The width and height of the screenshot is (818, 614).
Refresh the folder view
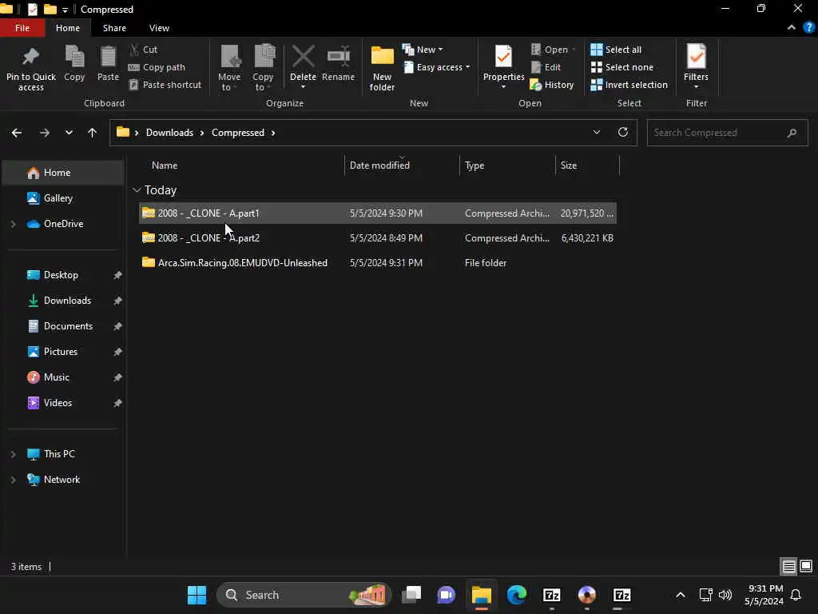pyautogui.click(x=623, y=132)
